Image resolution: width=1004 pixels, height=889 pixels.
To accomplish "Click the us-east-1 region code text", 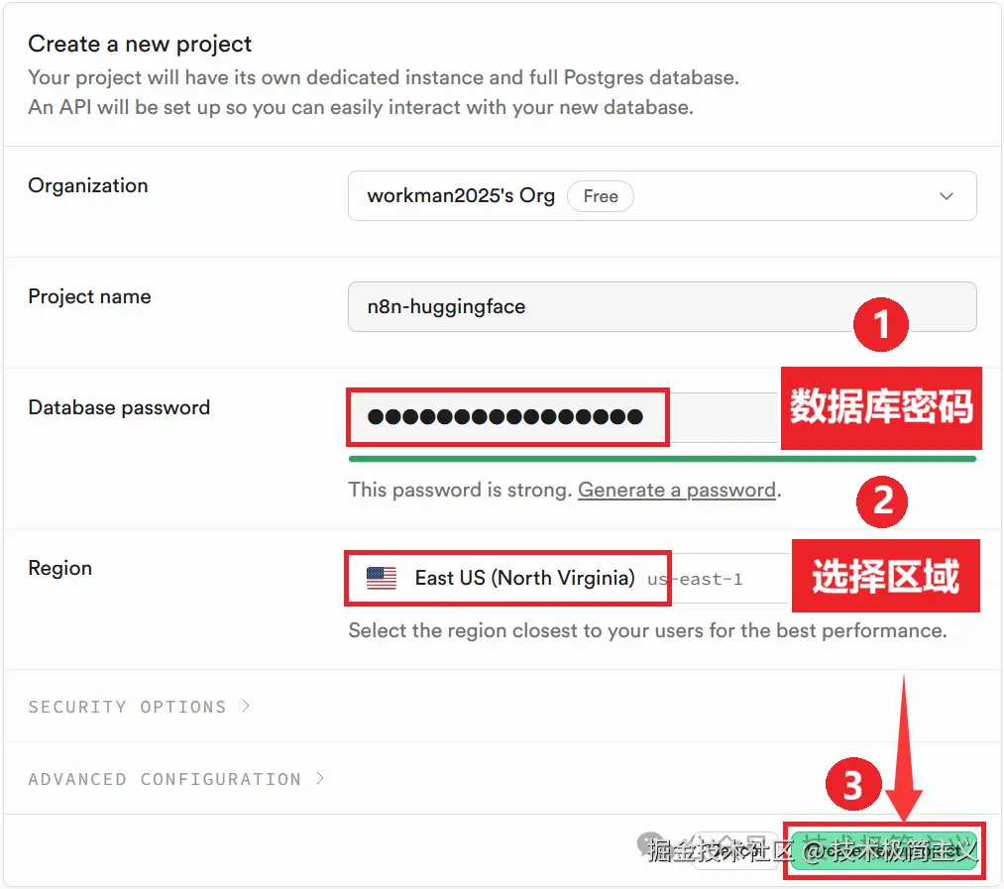I will 695,580.
